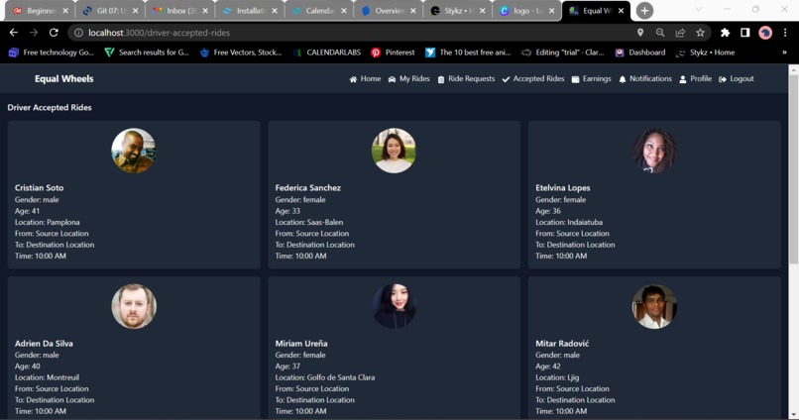Click the location pin icon in address bar
Viewport: 799px width, 420px height.
coord(640,33)
